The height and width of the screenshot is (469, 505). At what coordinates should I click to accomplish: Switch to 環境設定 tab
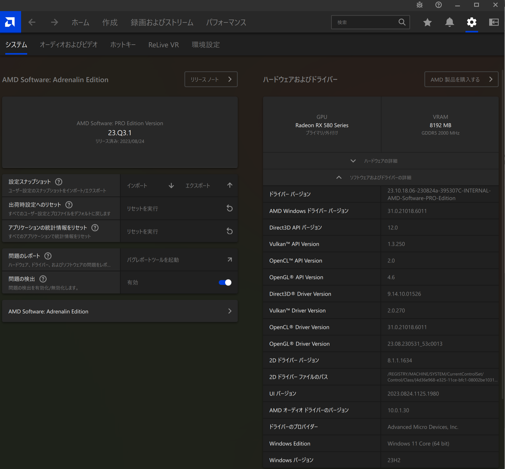(206, 45)
